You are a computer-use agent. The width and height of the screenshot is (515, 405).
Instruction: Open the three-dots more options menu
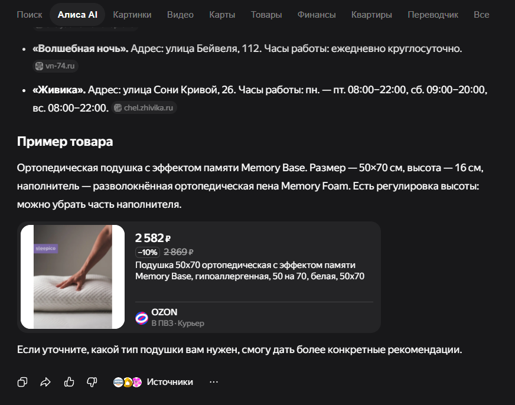[x=214, y=382]
